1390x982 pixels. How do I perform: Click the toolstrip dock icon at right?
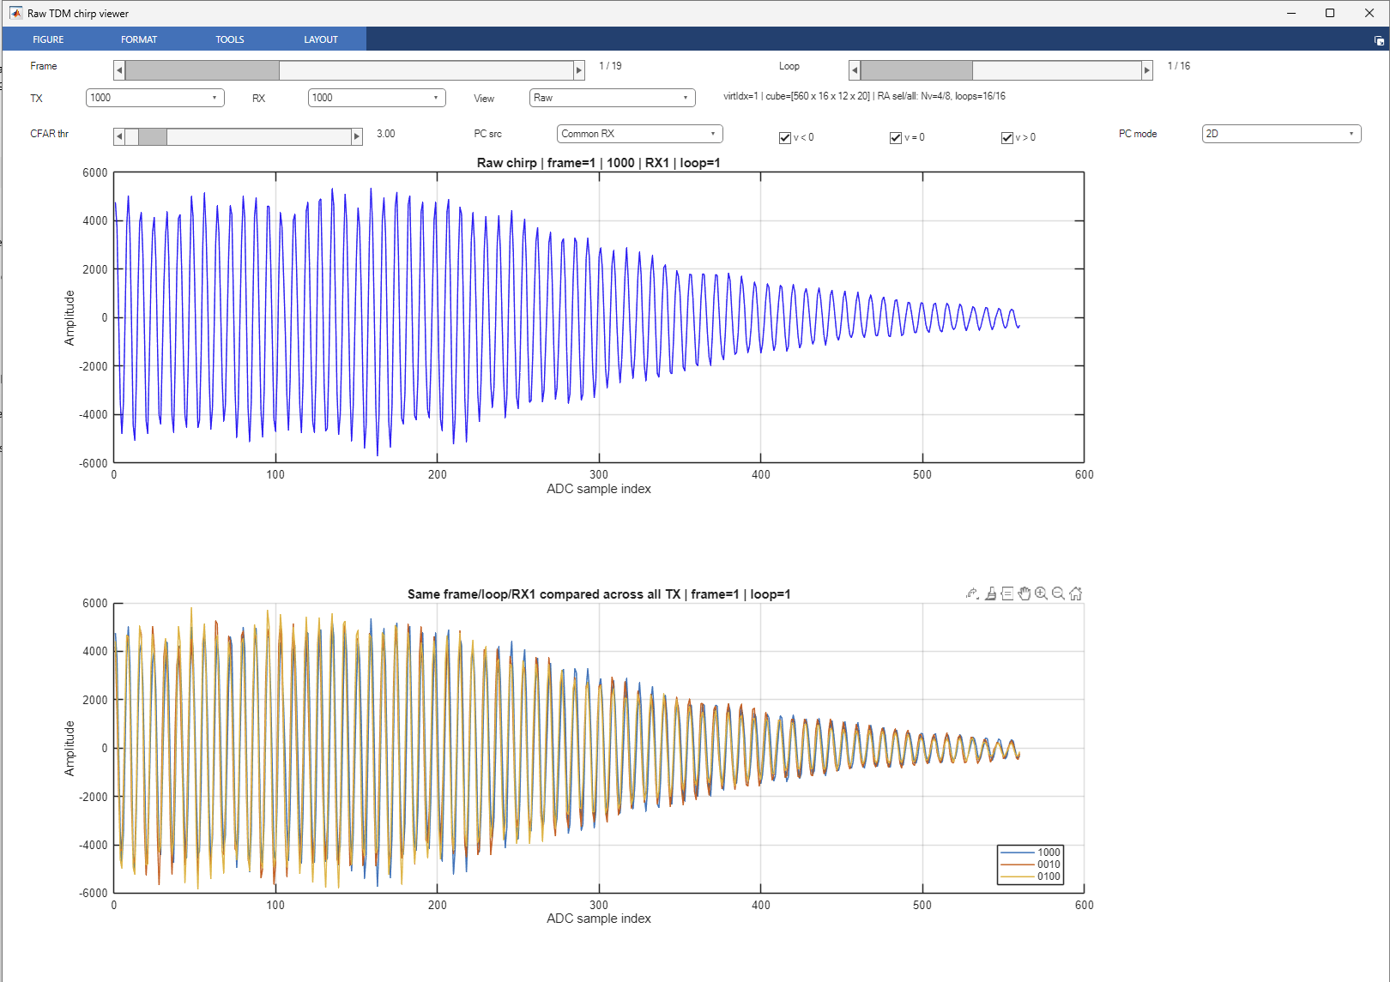(1379, 40)
